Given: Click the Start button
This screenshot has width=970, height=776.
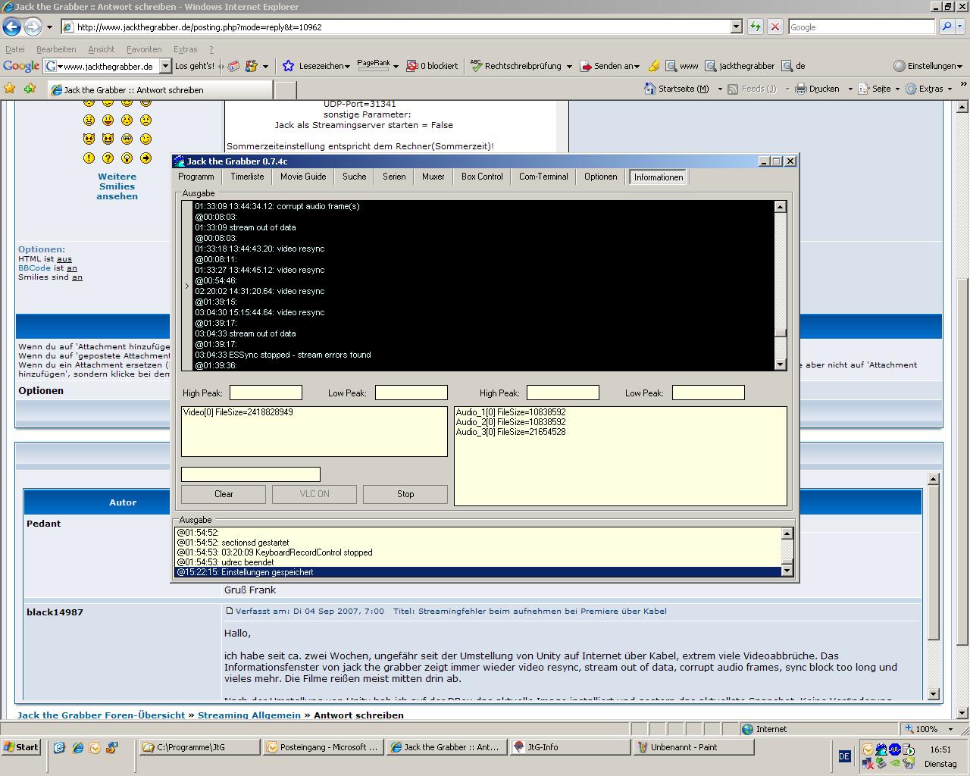Looking at the screenshot, I should [x=20, y=747].
